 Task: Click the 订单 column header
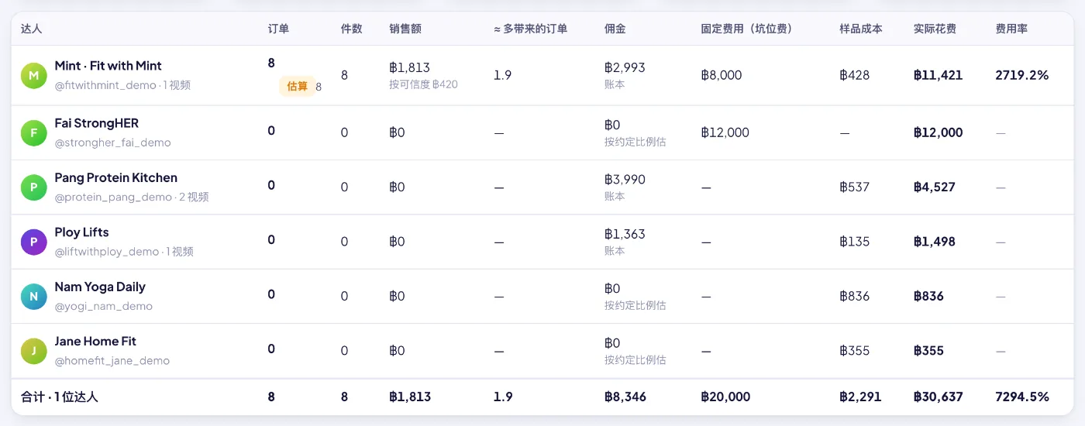[x=279, y=29]
